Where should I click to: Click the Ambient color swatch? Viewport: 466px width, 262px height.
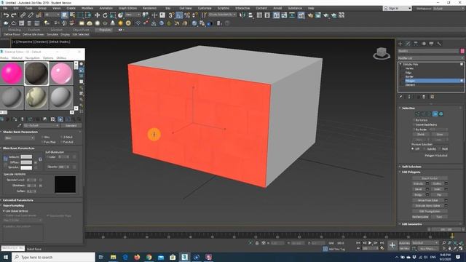click(x=26, y=157)
